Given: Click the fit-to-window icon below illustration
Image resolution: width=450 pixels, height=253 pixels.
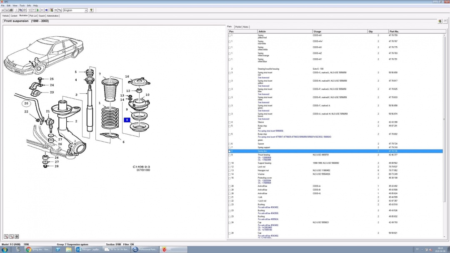Looking at the screenshot, I should tap(17, 236).
